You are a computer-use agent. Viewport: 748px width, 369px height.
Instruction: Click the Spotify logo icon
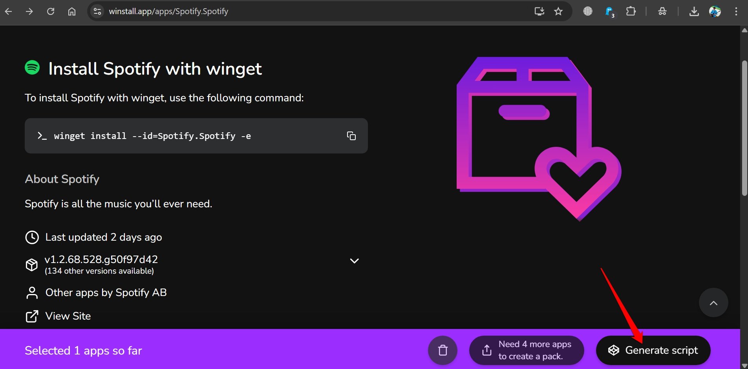click(x=32, y=68)
